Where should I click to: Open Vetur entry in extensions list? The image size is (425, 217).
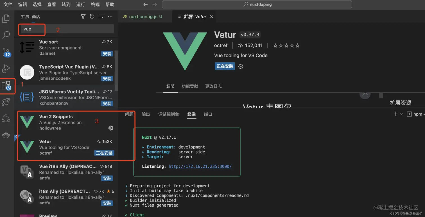pos(66,147)
